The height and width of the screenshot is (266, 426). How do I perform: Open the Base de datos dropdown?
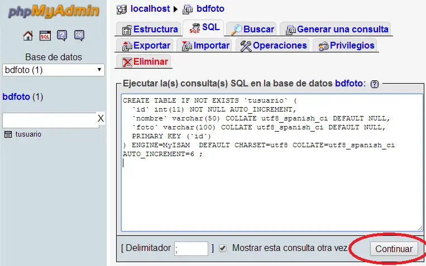54,70
